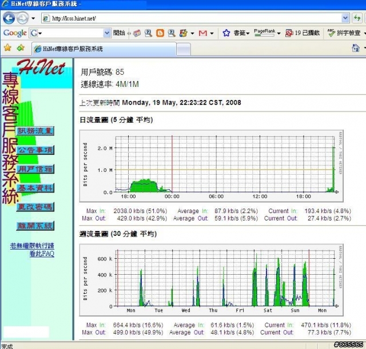This screenshot has width=366, height=349.
Task: Click the browser Forward arrow button
Action: click(23, 18)
